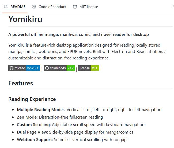Click the release v2.23.1 badge
The image size is (174, 148).
[x=24, y=68]
